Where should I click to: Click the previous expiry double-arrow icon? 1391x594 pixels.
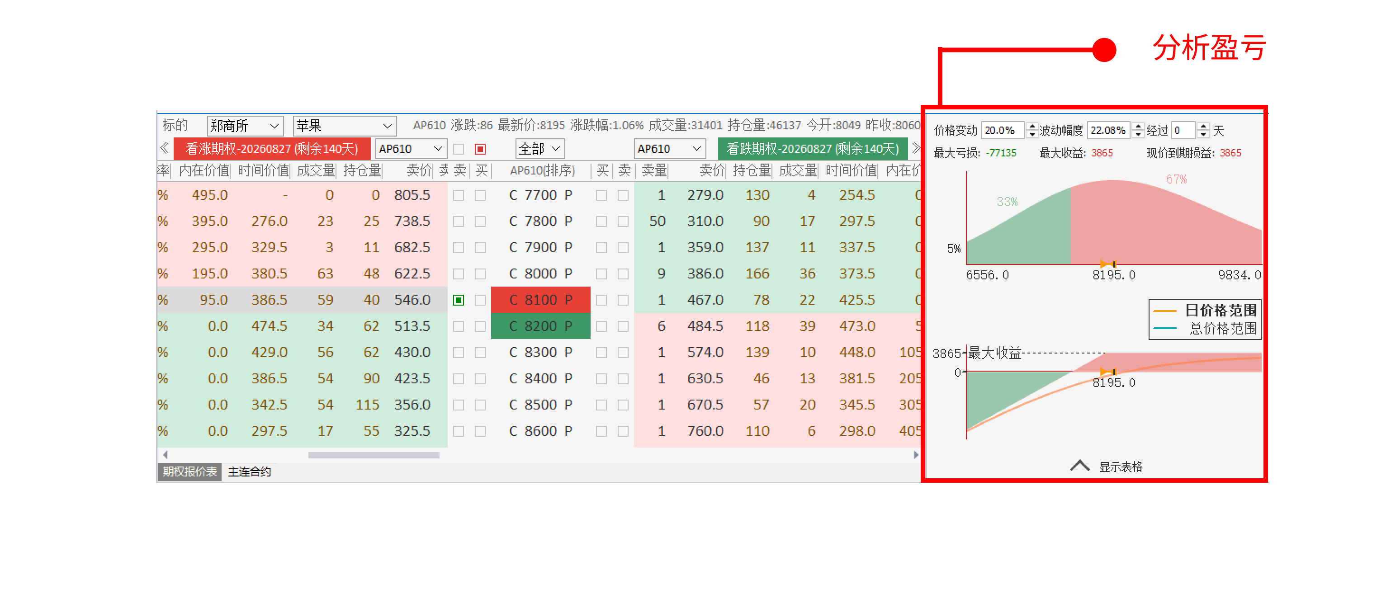[x=164, y=148]
